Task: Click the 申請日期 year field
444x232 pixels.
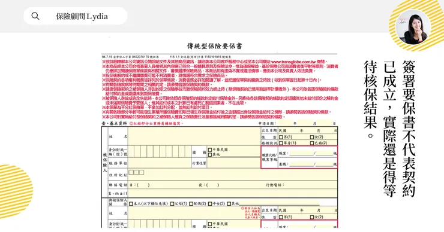Action: click(x=286, y=123)
